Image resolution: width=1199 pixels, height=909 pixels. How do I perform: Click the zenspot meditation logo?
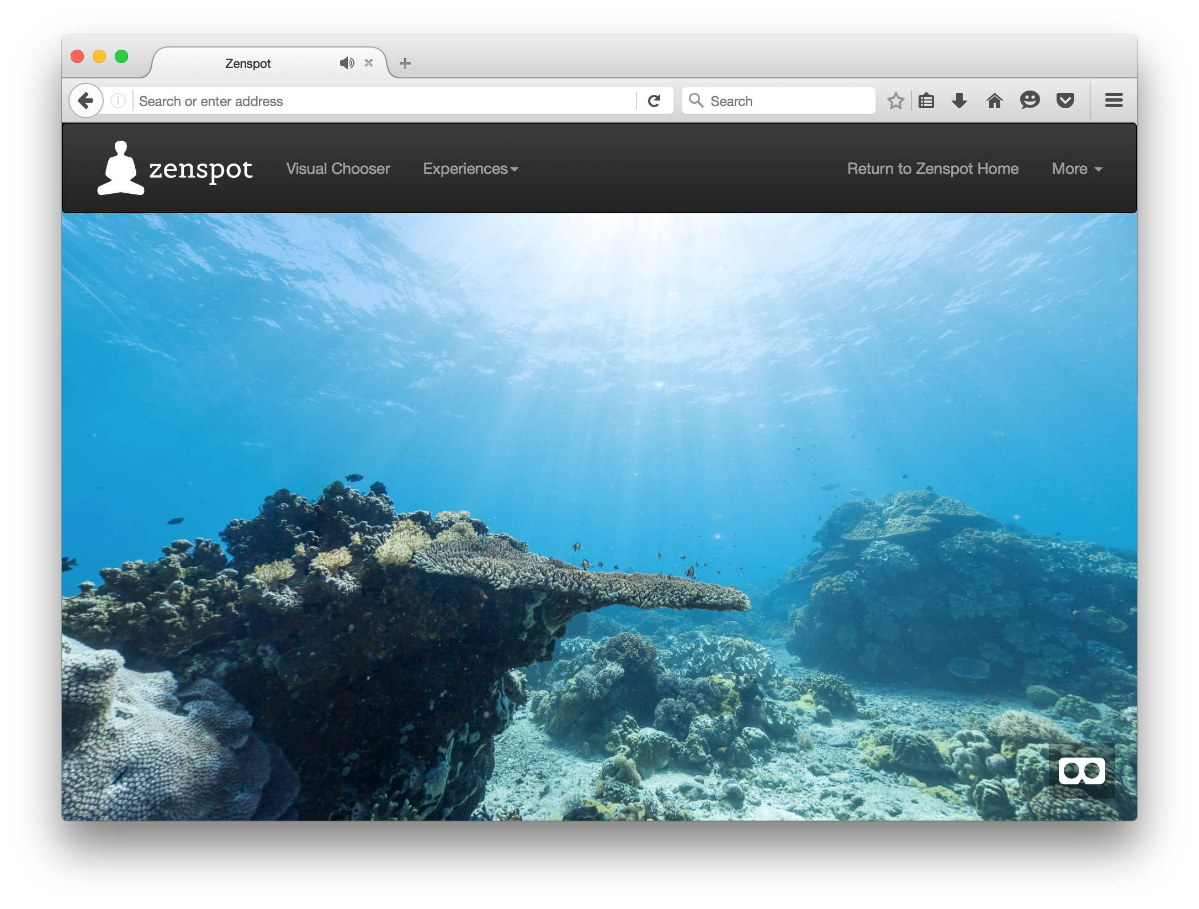pos(121,168)
